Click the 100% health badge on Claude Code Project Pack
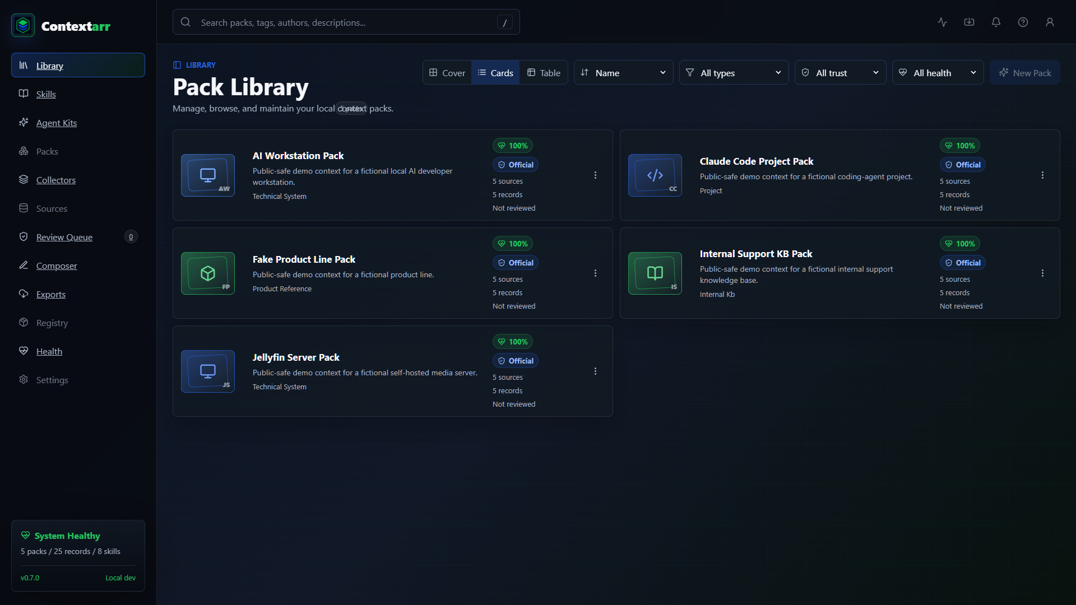This screenshot has height=605, width=1076. tap(960, 146)
